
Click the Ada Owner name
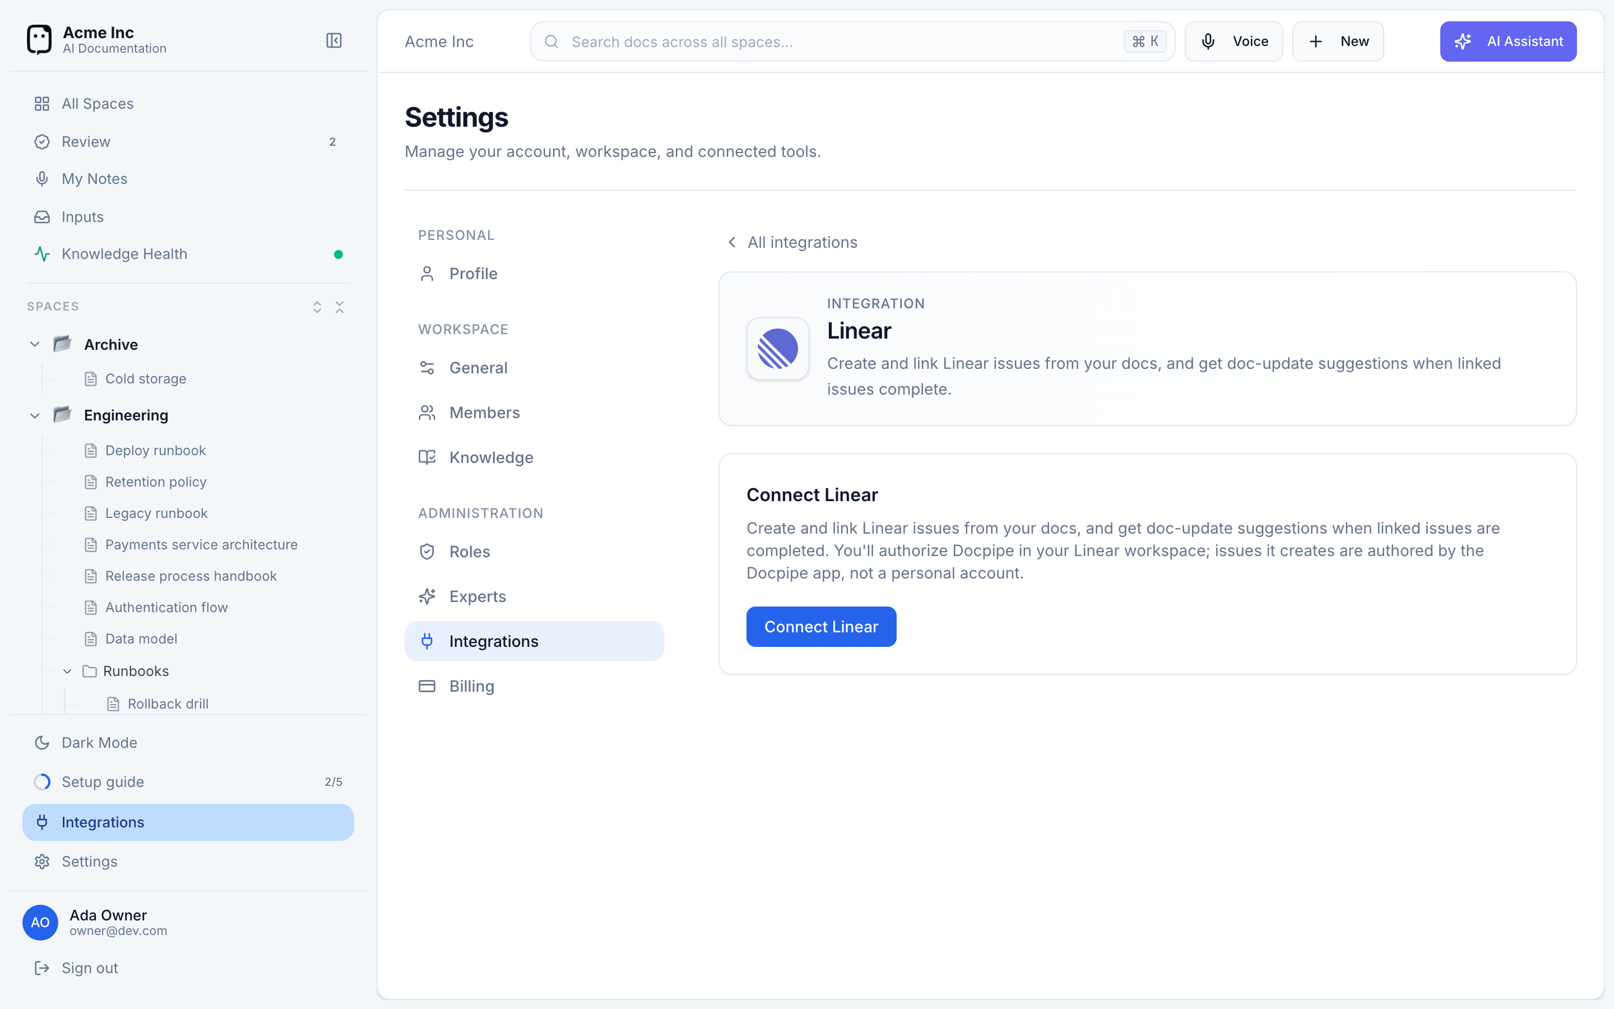108,915
